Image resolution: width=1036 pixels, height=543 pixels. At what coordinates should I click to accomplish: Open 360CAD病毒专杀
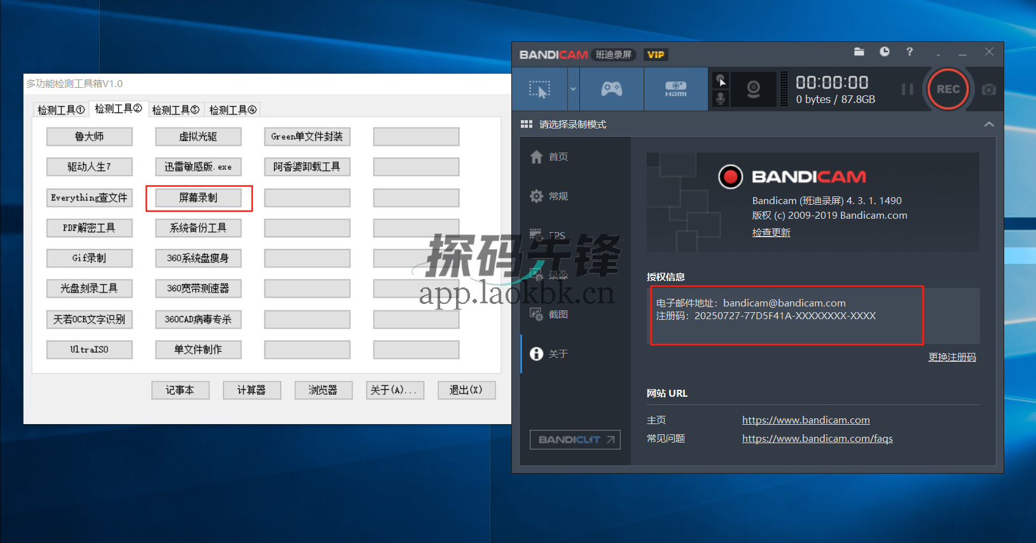click(198, 319)
